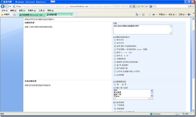Click the question text box

[143, 29]
